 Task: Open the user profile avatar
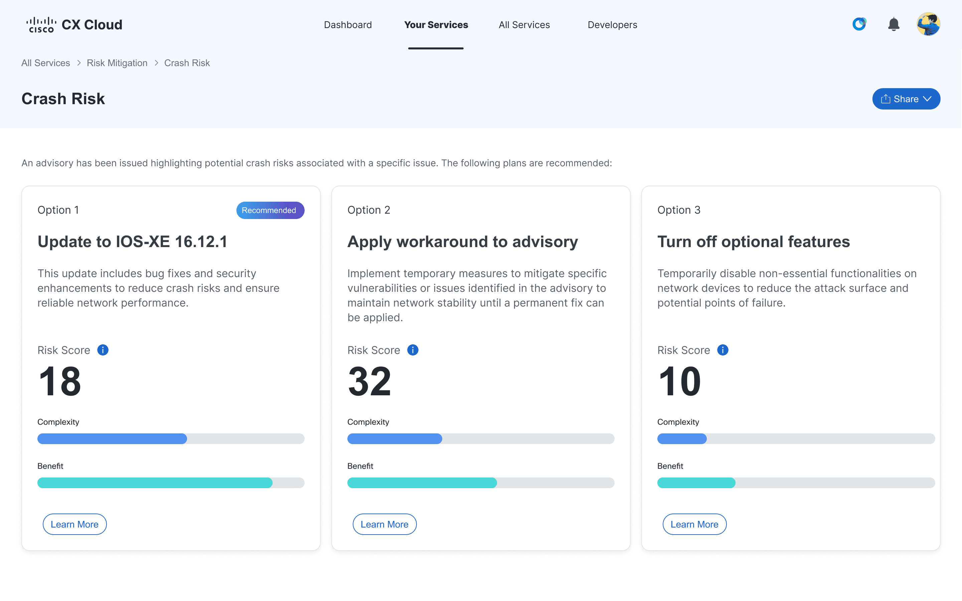[928, 24]
